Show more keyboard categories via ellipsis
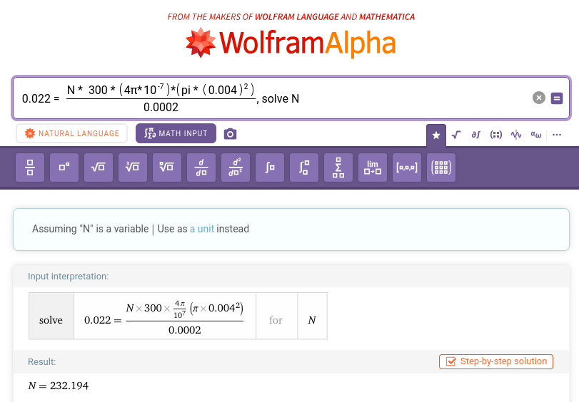The width and height of the screenshot is (579, 402). tap(557, 135)
